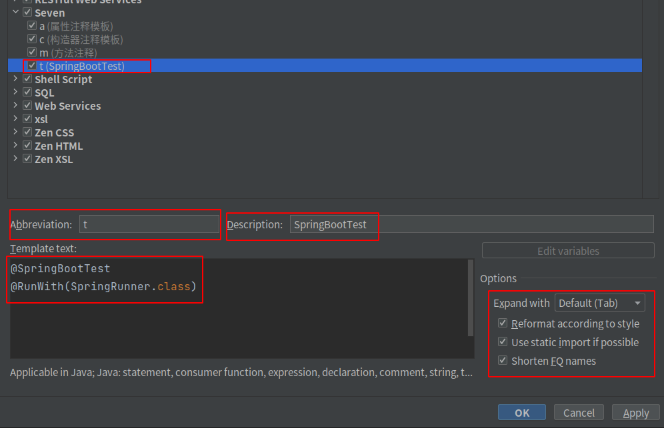Select the Web Services group row
The image size is (664, 428).
tap(325, 106)
